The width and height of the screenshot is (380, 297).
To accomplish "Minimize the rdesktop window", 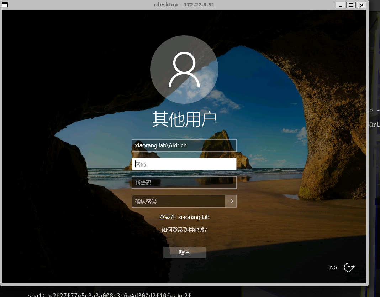I will (340, 5).
